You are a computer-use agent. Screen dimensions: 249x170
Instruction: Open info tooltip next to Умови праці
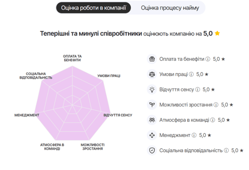point(191,74)
